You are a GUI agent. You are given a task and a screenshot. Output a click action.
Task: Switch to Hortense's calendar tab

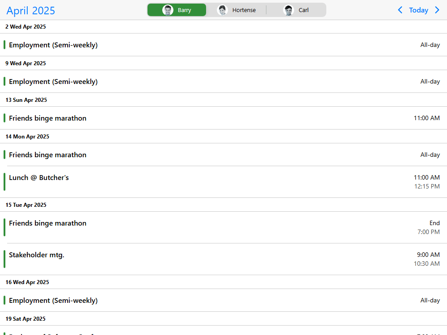[236, 10]
